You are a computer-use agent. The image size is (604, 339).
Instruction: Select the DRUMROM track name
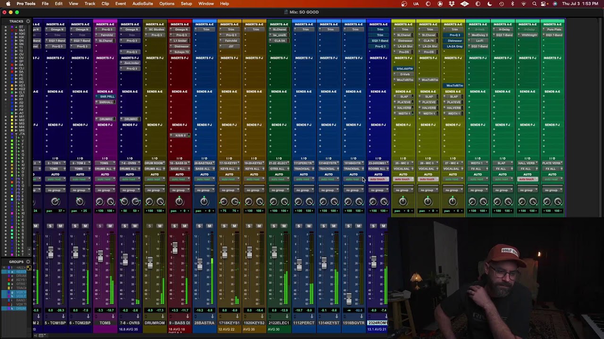[x=154, y=323]
